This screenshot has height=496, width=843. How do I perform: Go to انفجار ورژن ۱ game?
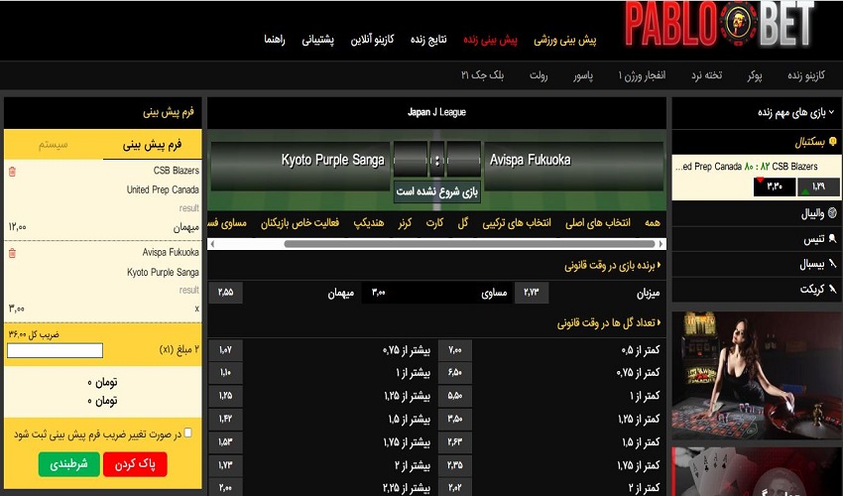tap(642, 75)
